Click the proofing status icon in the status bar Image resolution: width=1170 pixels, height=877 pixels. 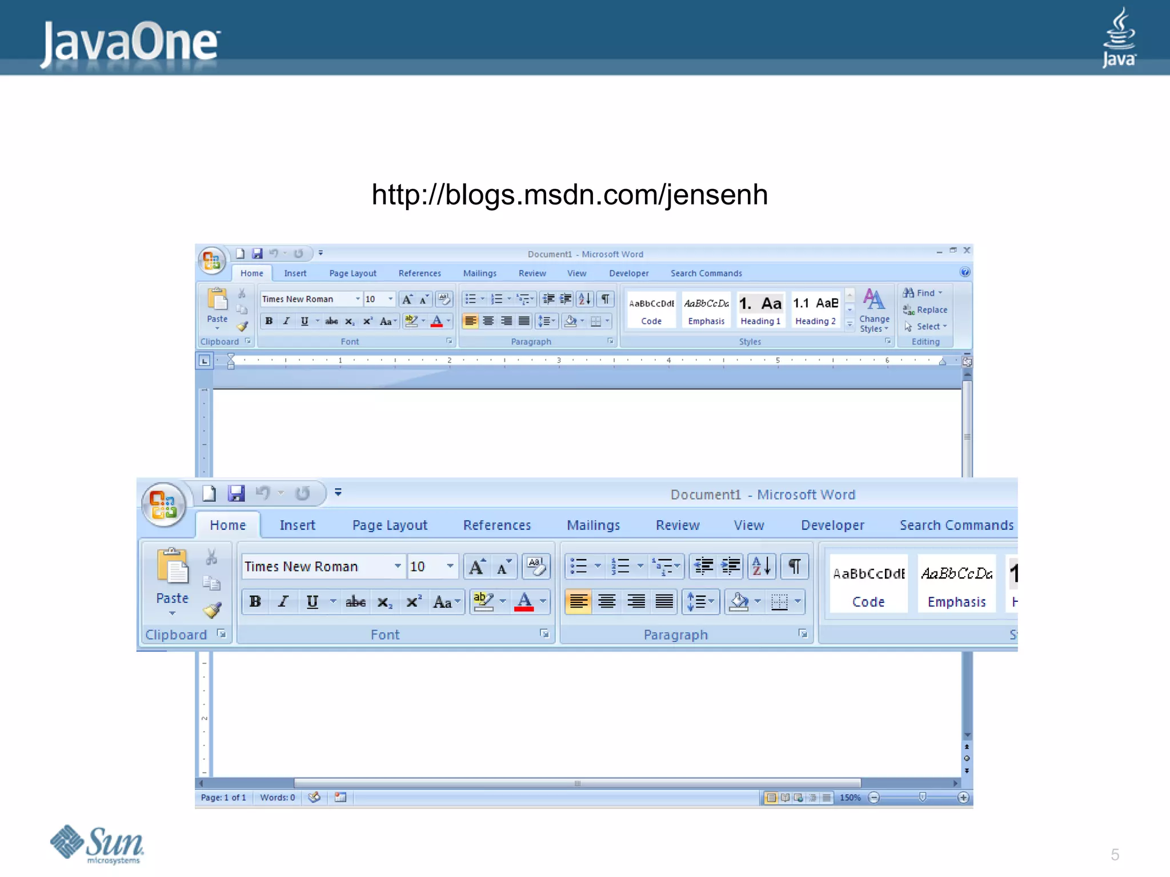click(314, 797)
